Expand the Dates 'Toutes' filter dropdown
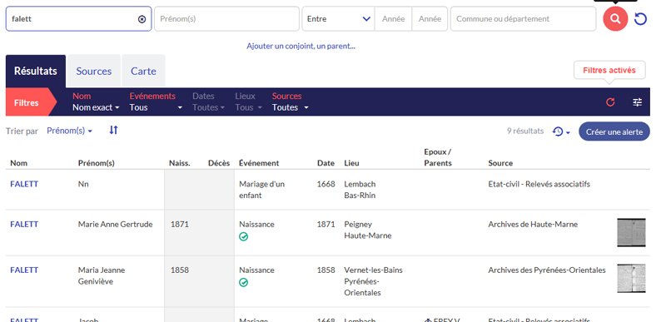This screenshot has height=322, width=666. [x=208, y=108]
